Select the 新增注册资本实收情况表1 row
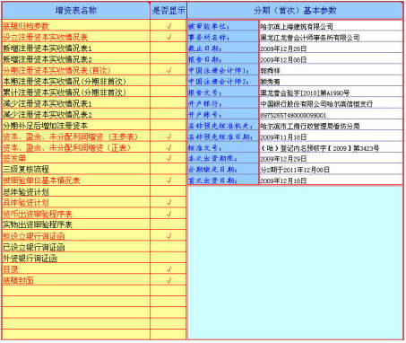 pyautogui.click(x=76, y=48)
